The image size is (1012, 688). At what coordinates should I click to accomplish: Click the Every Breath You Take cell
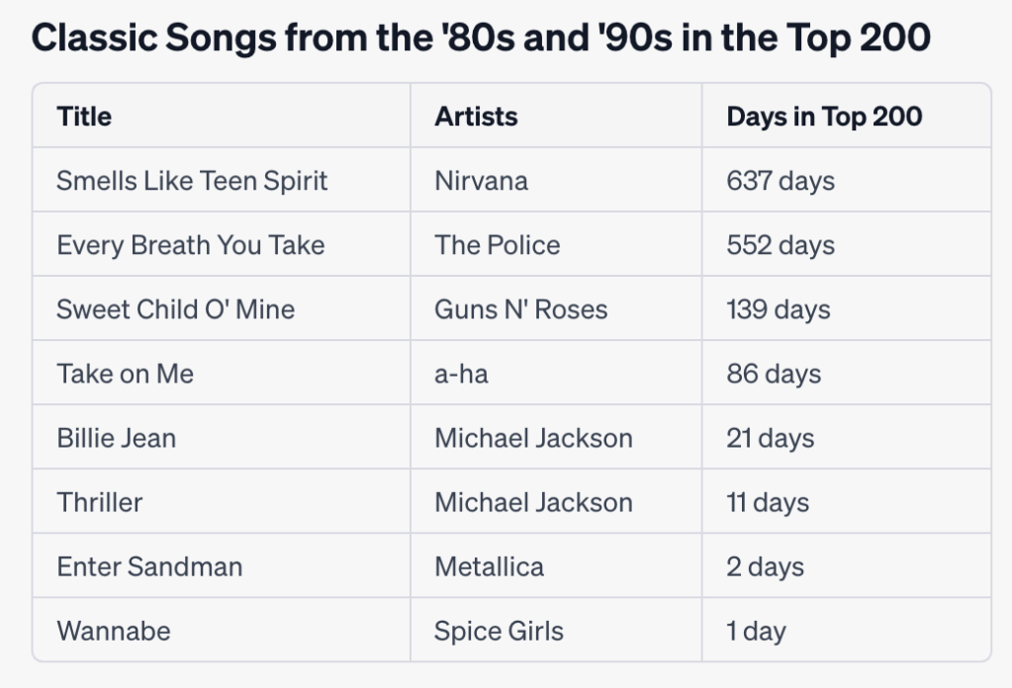190,245
